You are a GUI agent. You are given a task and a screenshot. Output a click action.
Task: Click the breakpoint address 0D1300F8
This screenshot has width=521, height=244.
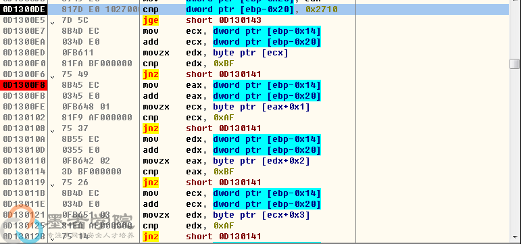tap(24, 85)
